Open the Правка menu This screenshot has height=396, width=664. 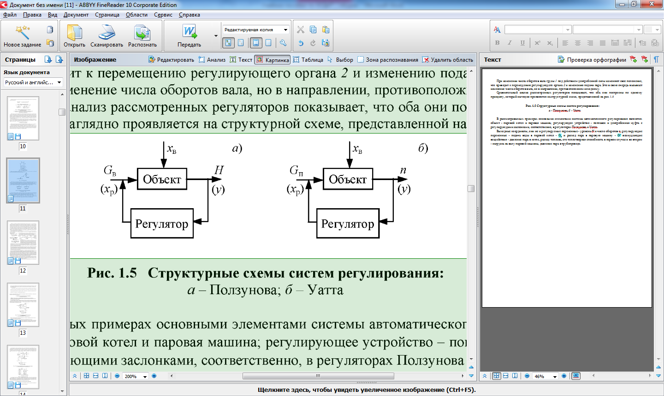pyautogui.click(x=32, y=15)
